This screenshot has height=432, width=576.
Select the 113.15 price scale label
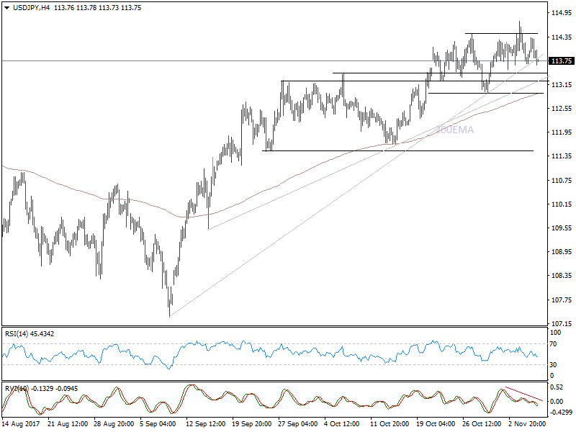(x=562, y=85)
